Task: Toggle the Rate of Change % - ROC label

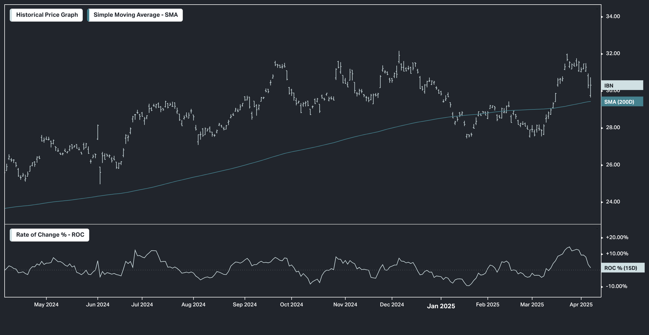Action: tap(50, 235)
